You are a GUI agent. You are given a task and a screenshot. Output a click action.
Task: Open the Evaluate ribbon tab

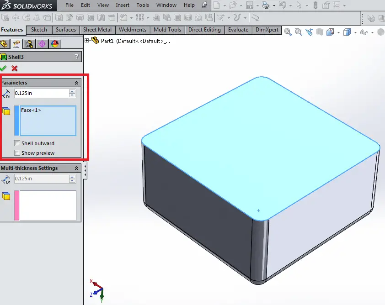click(238, 30)
